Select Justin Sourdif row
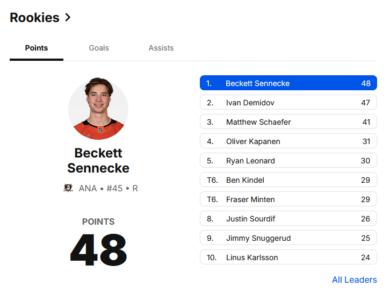Screen dimensions: 390x294 pyautogui.click(x=288, y=219)
